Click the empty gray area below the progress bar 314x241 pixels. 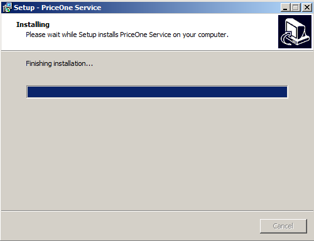(157, 154)
